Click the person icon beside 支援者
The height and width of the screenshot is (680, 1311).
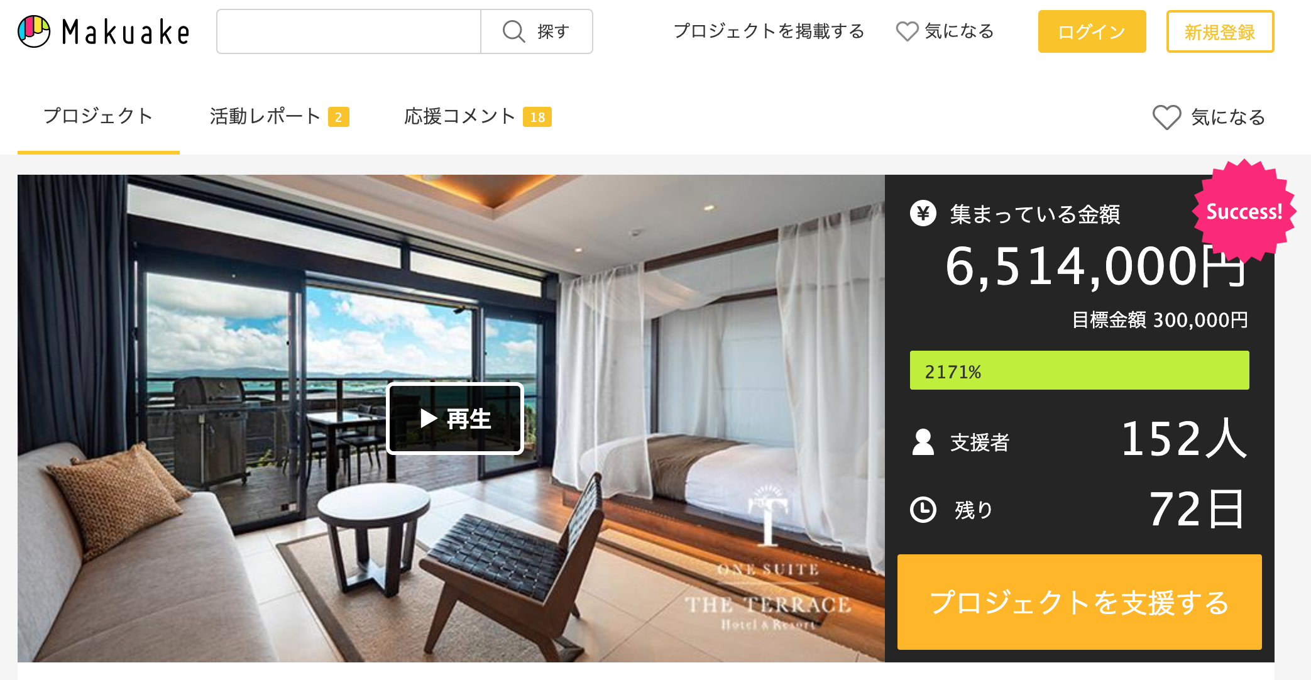pyautogui.click(x=923, y=442)
